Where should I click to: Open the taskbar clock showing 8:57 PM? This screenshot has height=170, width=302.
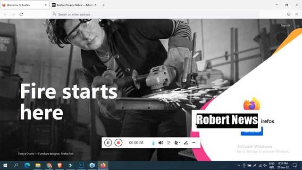click(x=283, y=166)
